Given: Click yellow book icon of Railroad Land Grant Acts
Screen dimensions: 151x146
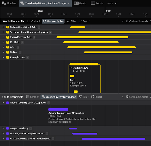Looking at the screenshot, I should 8,27.
